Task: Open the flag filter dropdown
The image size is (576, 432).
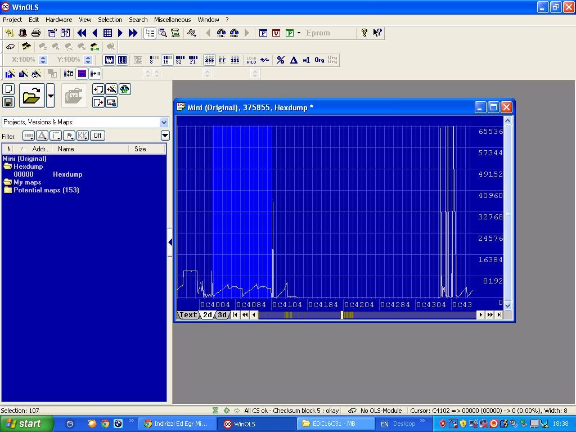Action: 69,136
